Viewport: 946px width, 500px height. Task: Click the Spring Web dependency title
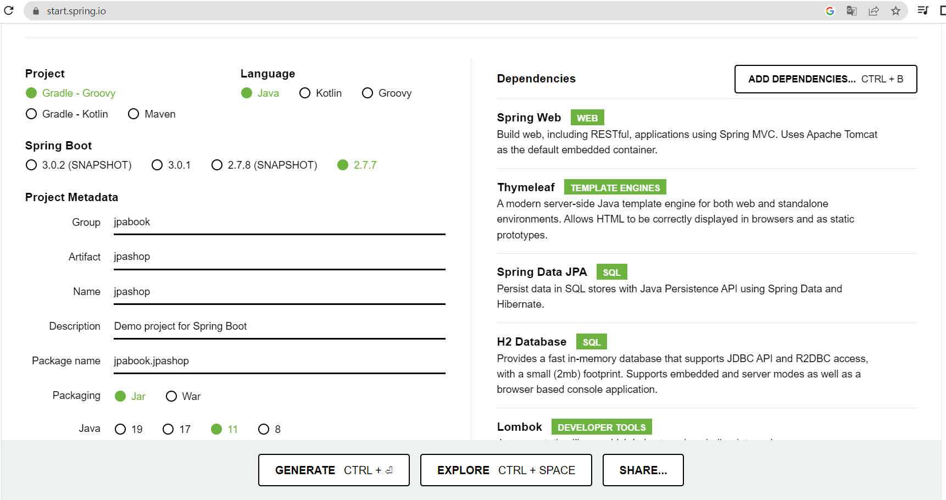click(529, 118)
